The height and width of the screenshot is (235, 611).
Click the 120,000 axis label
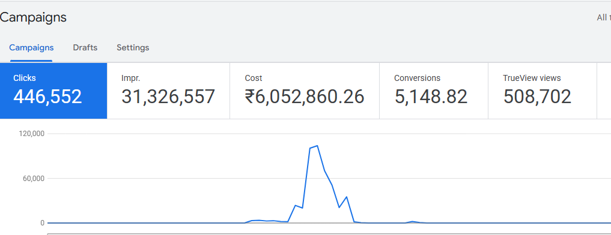[x=32, y=134]
